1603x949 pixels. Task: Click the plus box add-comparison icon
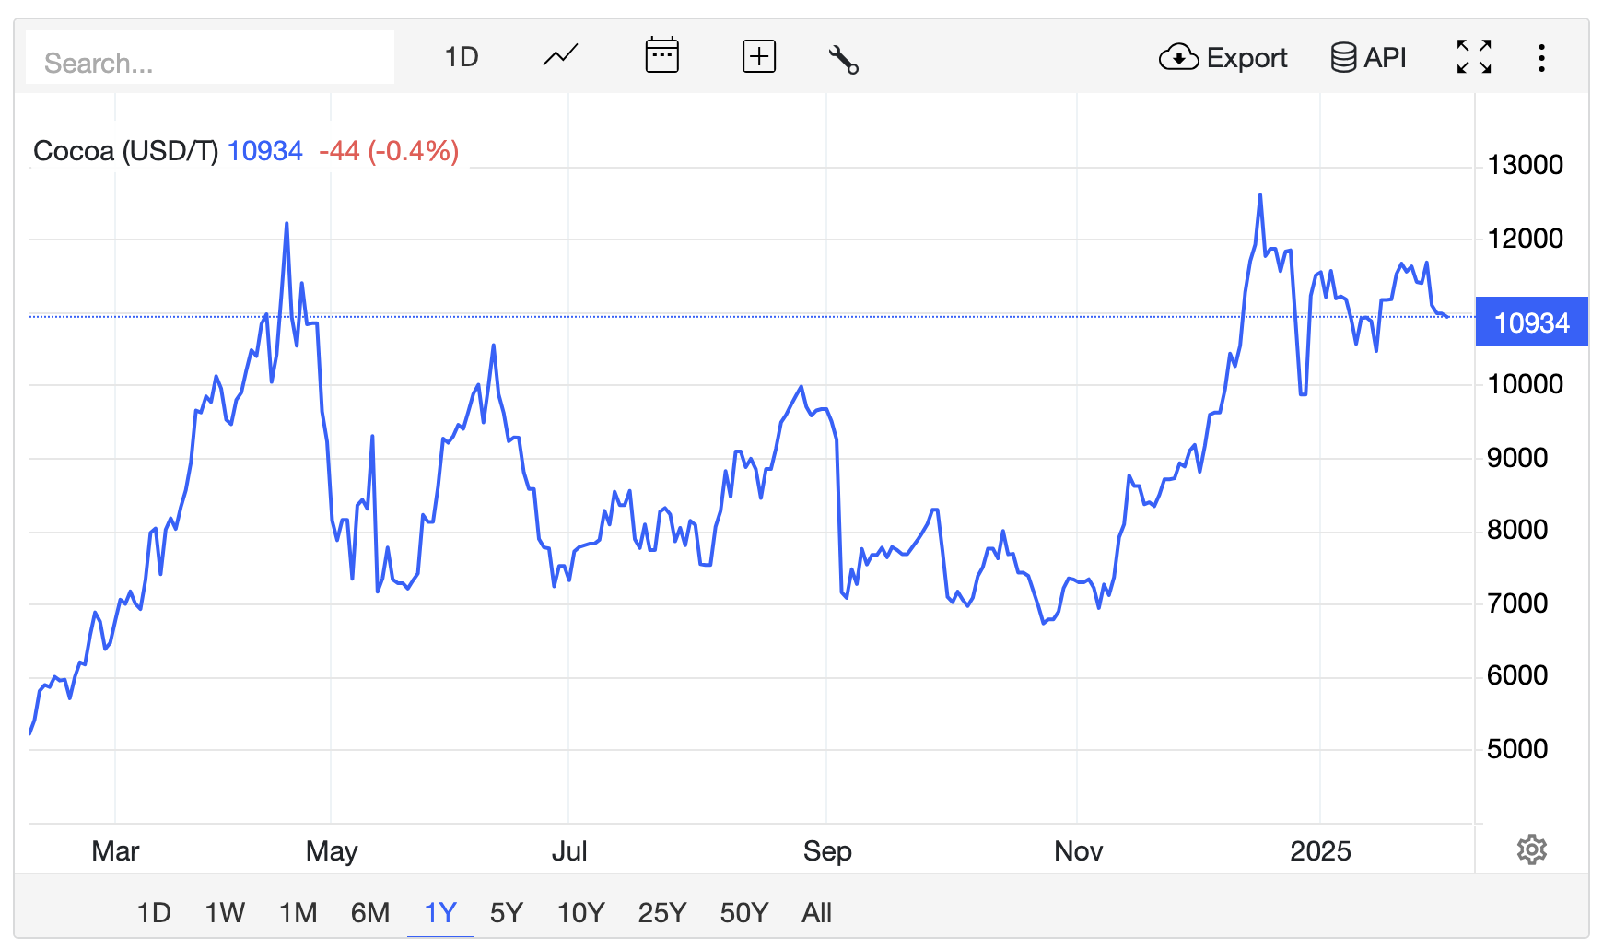(x=759, y=57)
